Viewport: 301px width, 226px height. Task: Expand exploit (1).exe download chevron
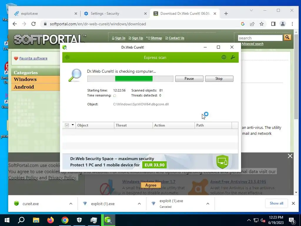[x=139, y=204]
